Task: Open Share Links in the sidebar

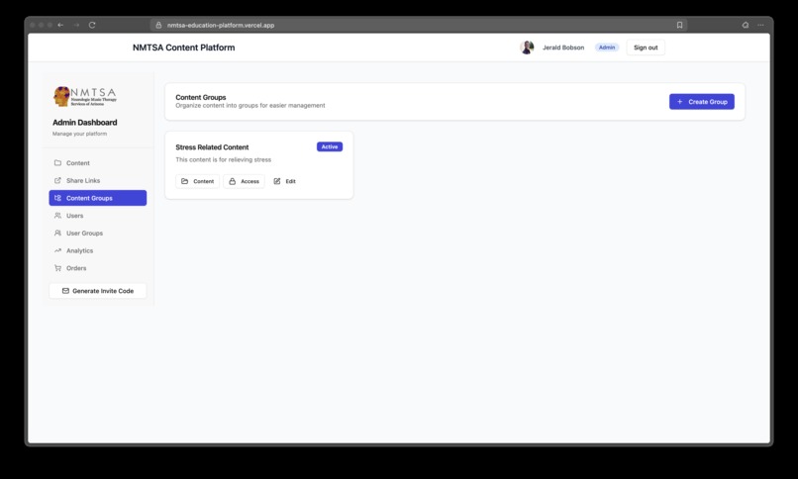Action: (x=98, y=180)
